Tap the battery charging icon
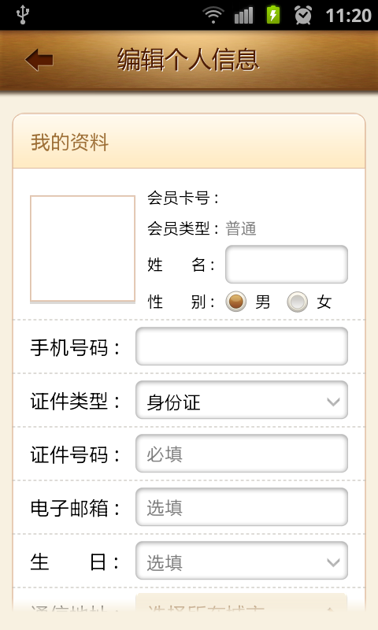 pyautogui.click(x=273, y=15)
